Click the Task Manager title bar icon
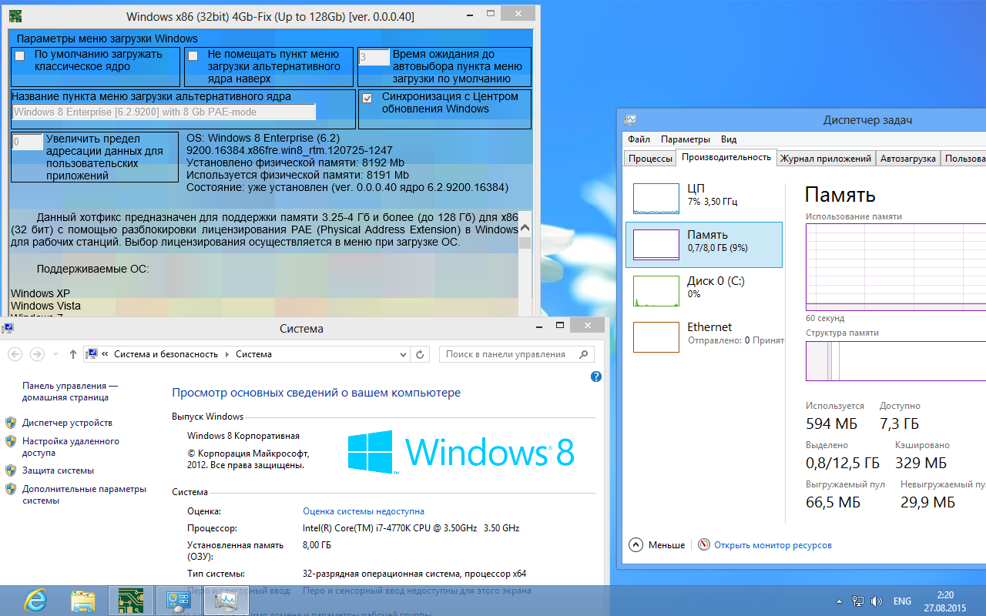 tap(630, 120)
